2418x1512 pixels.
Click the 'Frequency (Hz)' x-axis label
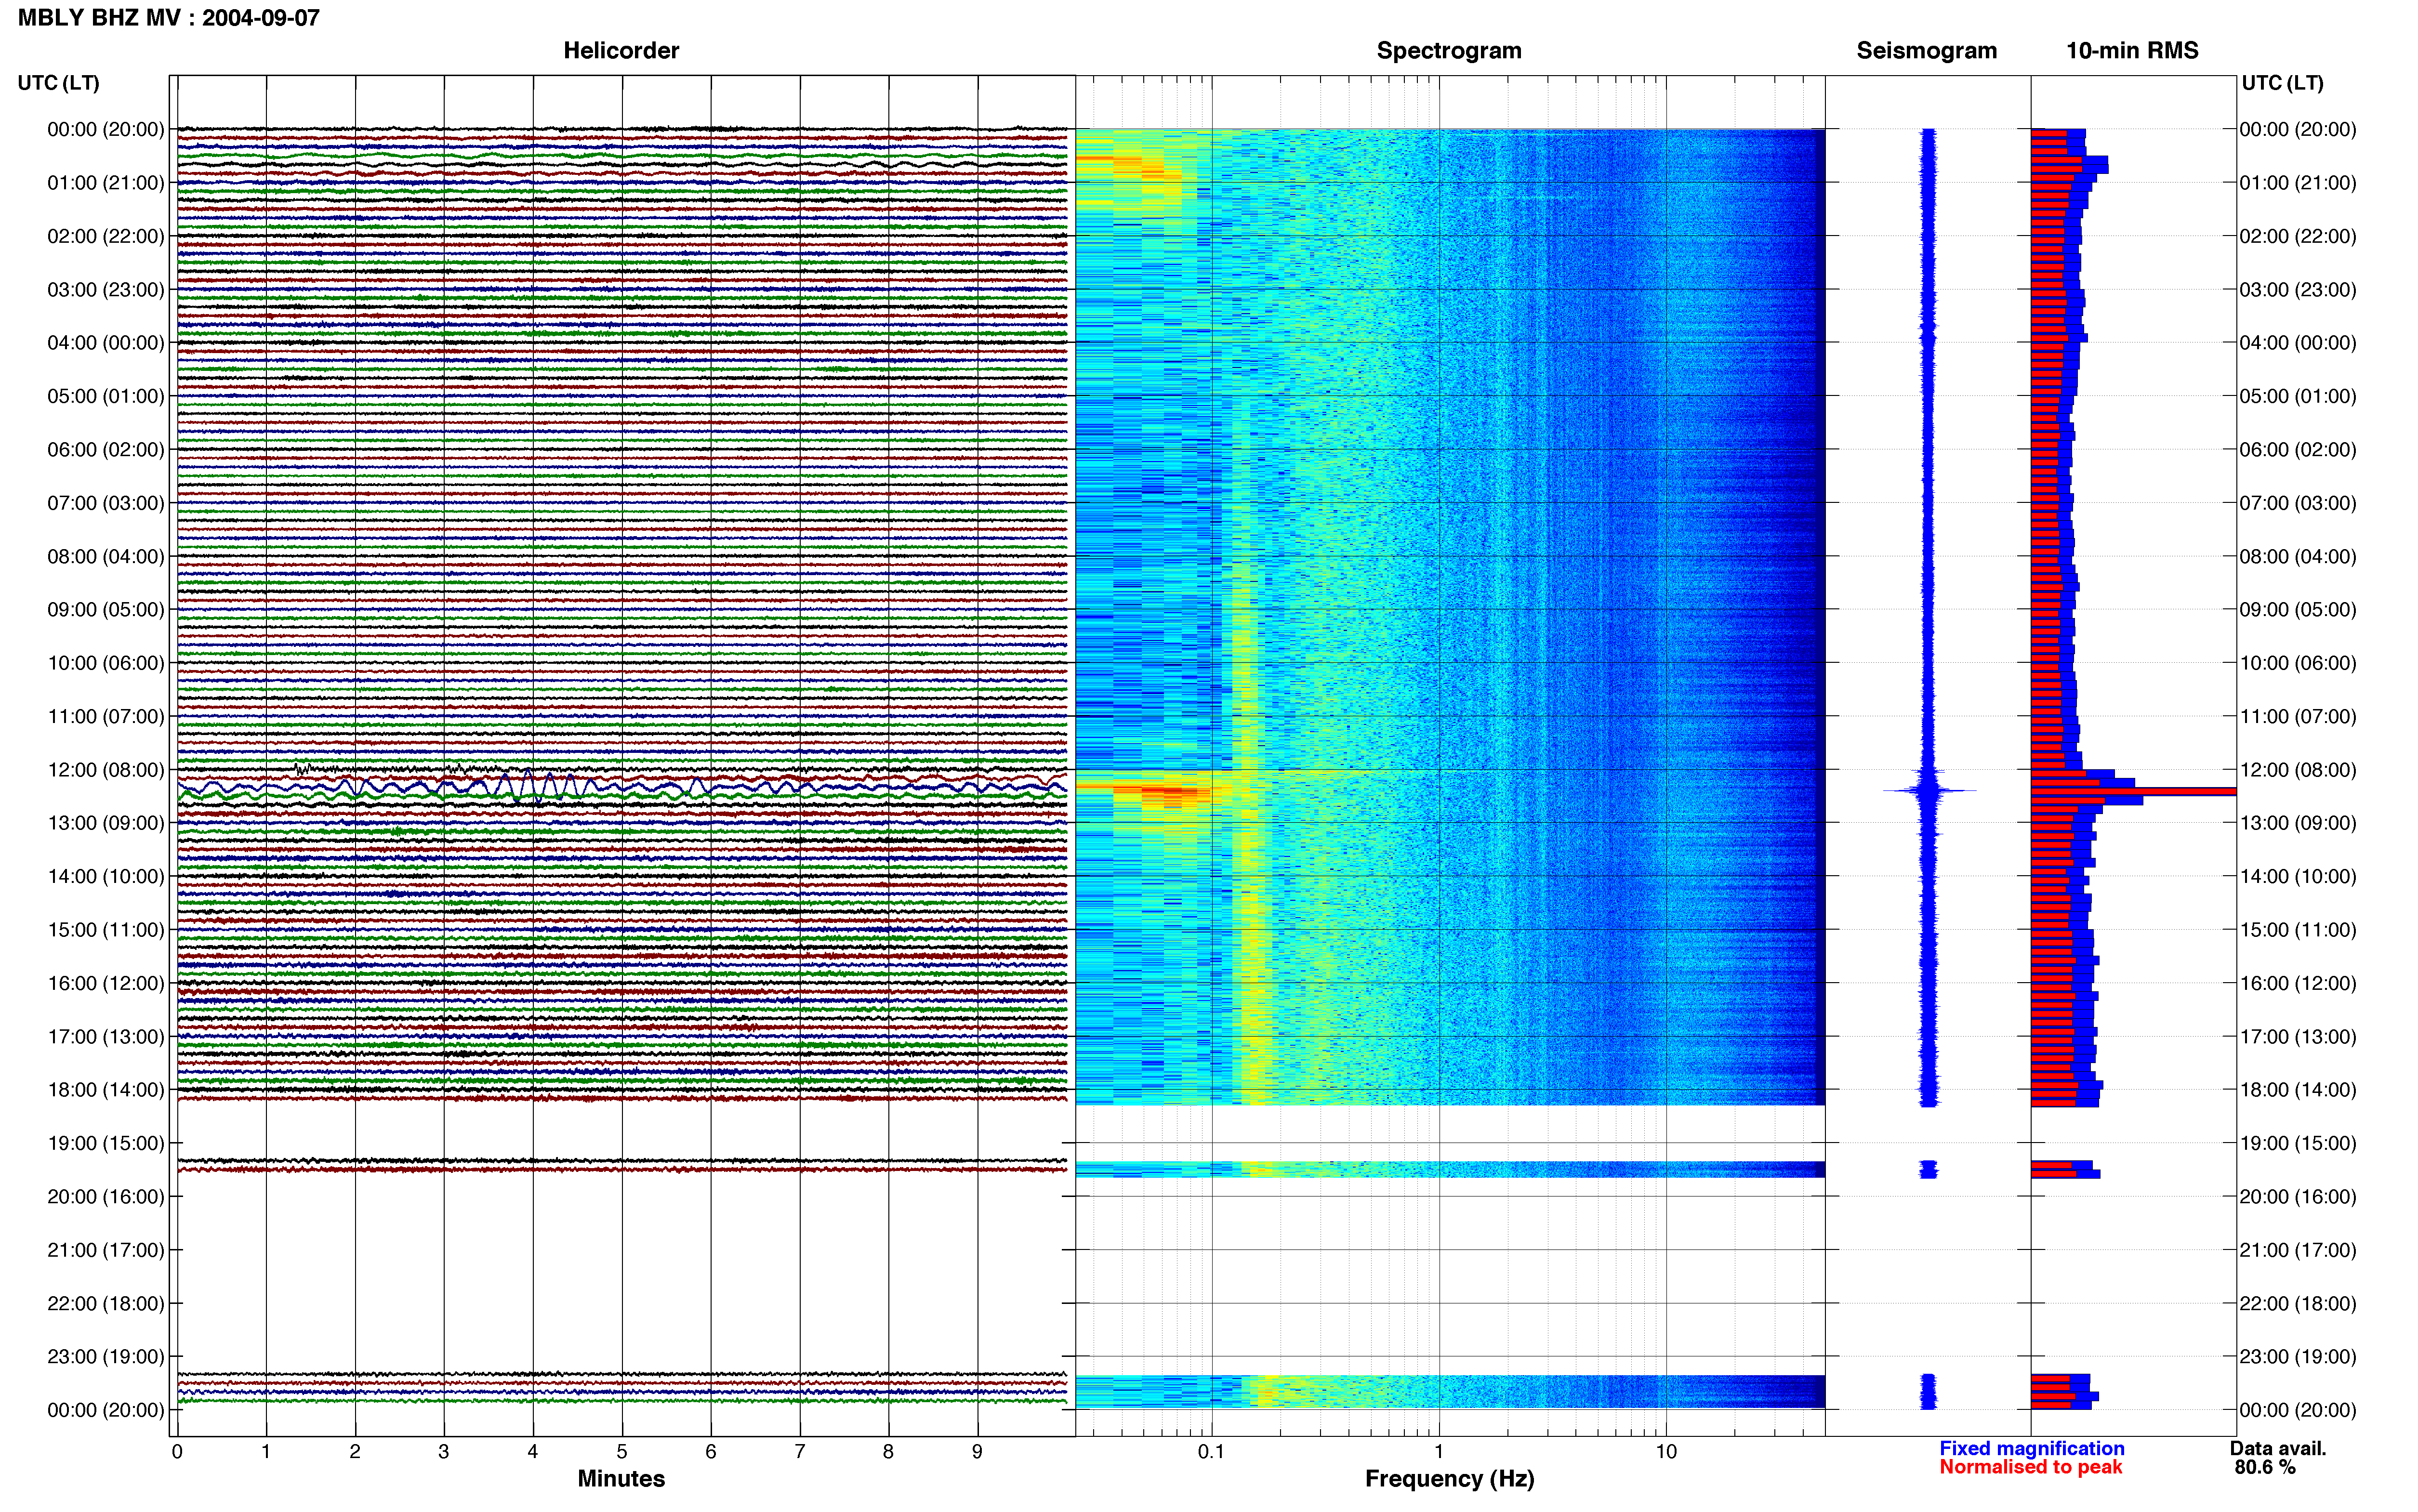1449,1479
